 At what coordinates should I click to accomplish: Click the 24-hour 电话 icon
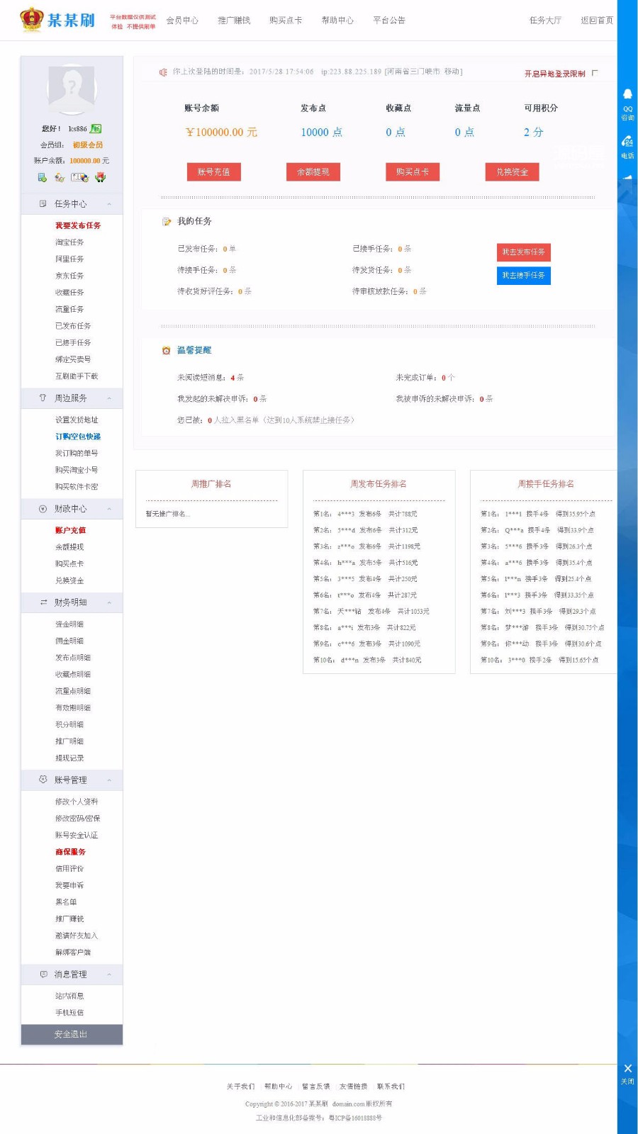(x=627, y=142)
